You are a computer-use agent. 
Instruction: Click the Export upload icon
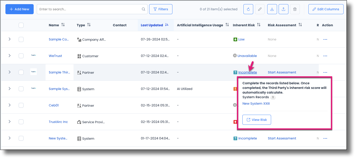coord(283,9)
